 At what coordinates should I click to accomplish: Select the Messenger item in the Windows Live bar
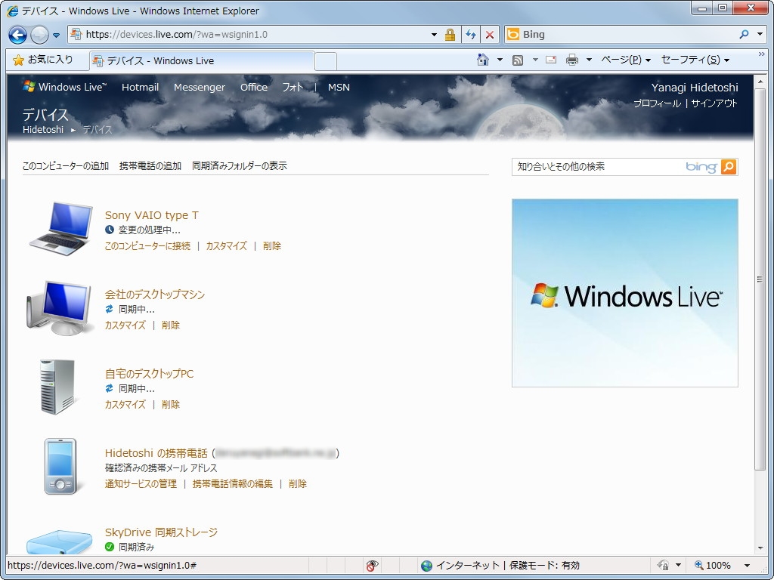tap(199, 88)
